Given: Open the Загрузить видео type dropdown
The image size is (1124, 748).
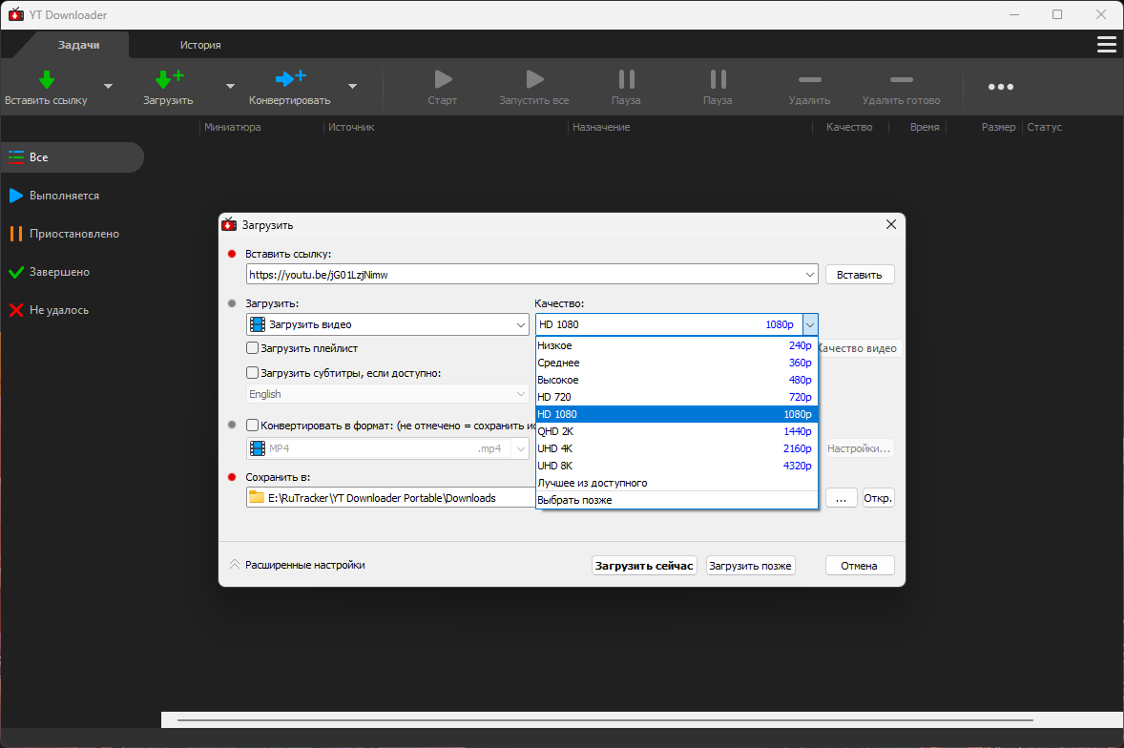Looking at the screenshot, I should pyautogui.click(x=387, y=324).
